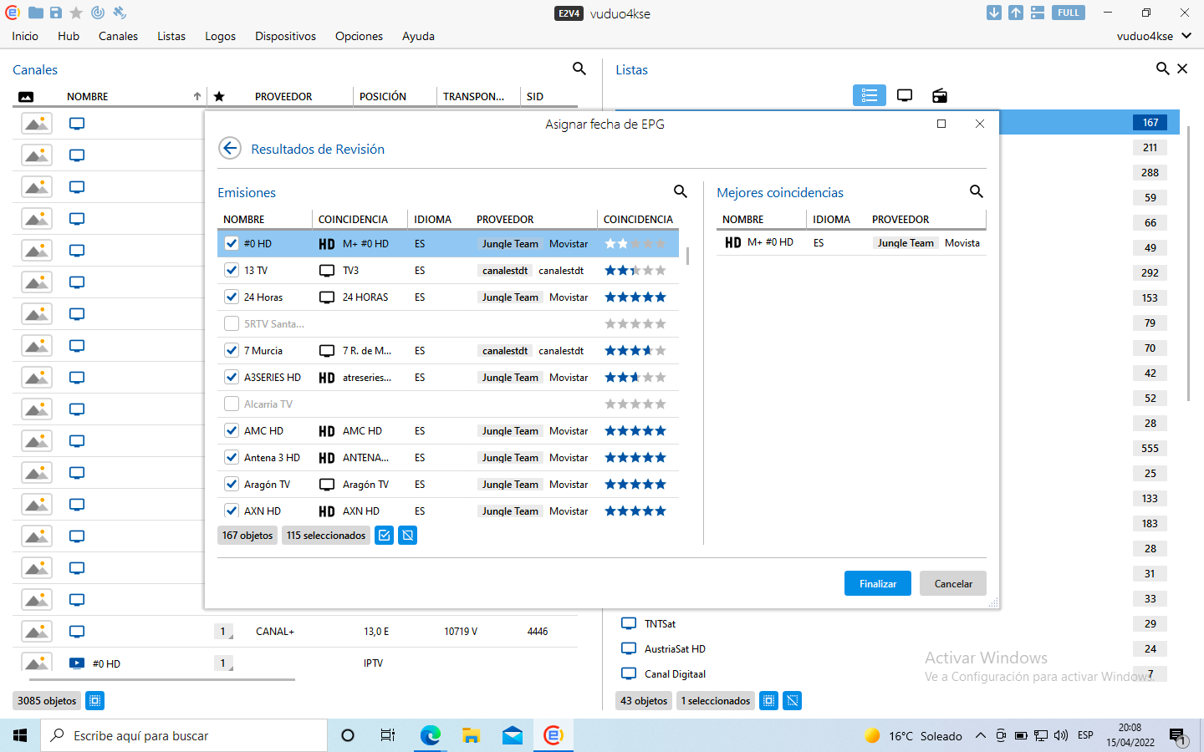The height and width of the screenshot is (752, 1204).
Task: Click the blue download arrow icon
Action: point(994,13)
